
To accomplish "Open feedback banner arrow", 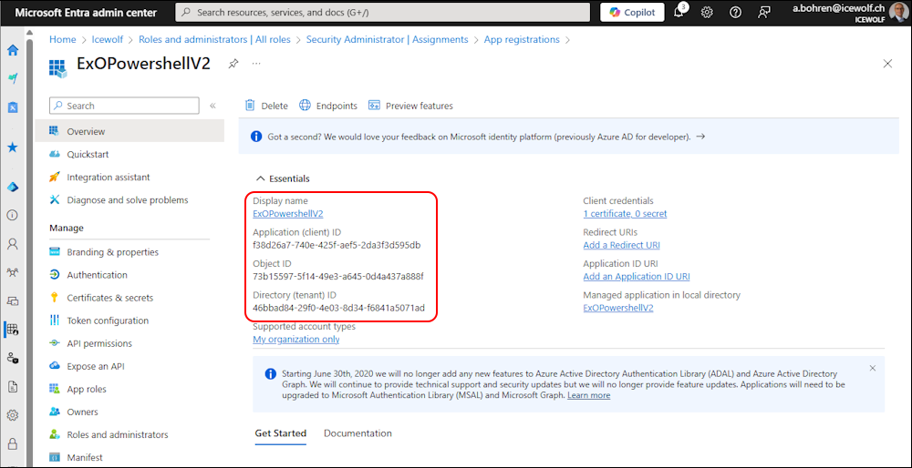I will point(700,137).
